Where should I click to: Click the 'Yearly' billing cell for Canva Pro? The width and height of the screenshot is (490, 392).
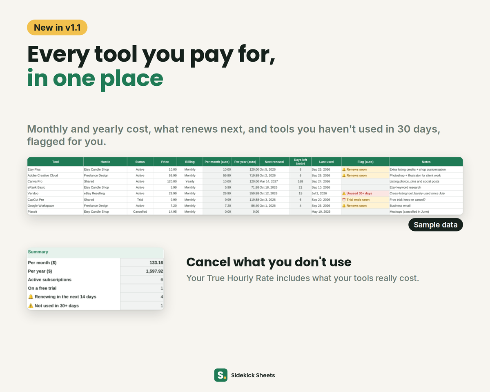[190, 181]
